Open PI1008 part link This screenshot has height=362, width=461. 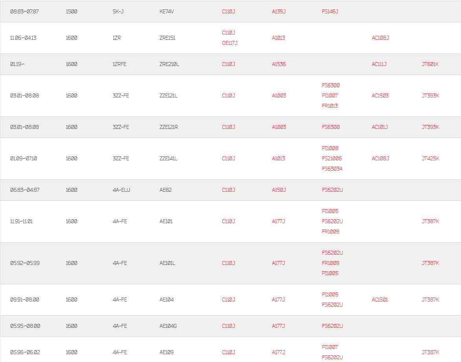pos(330,148)
